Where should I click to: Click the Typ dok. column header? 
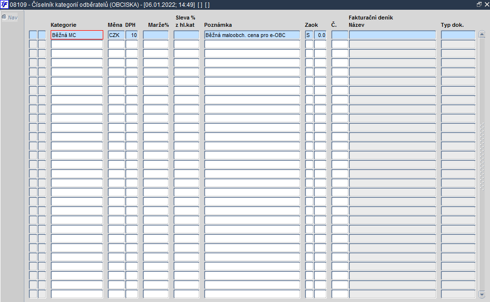[452, 25]
